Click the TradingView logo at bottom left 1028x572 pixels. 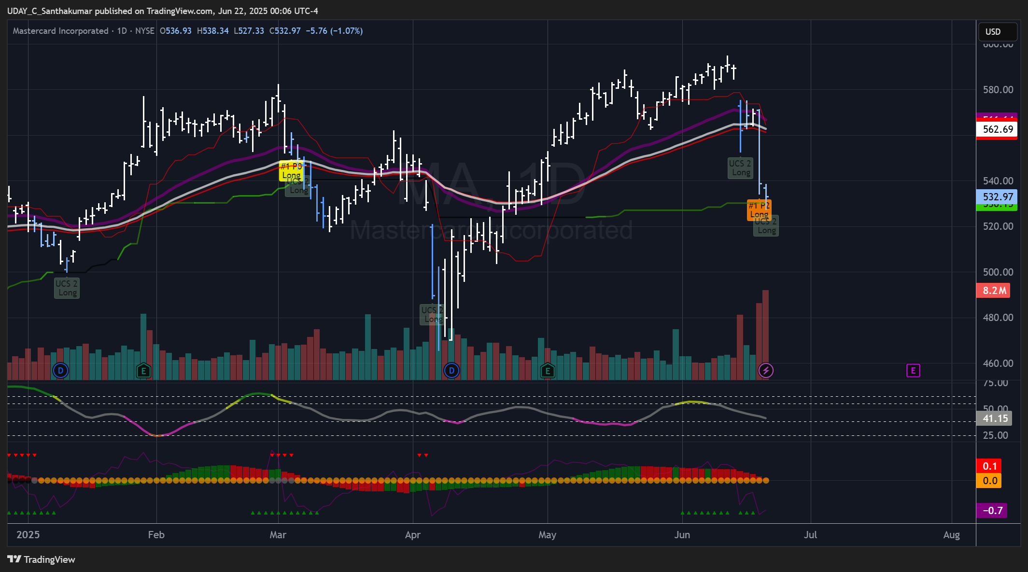pos(42,559)
